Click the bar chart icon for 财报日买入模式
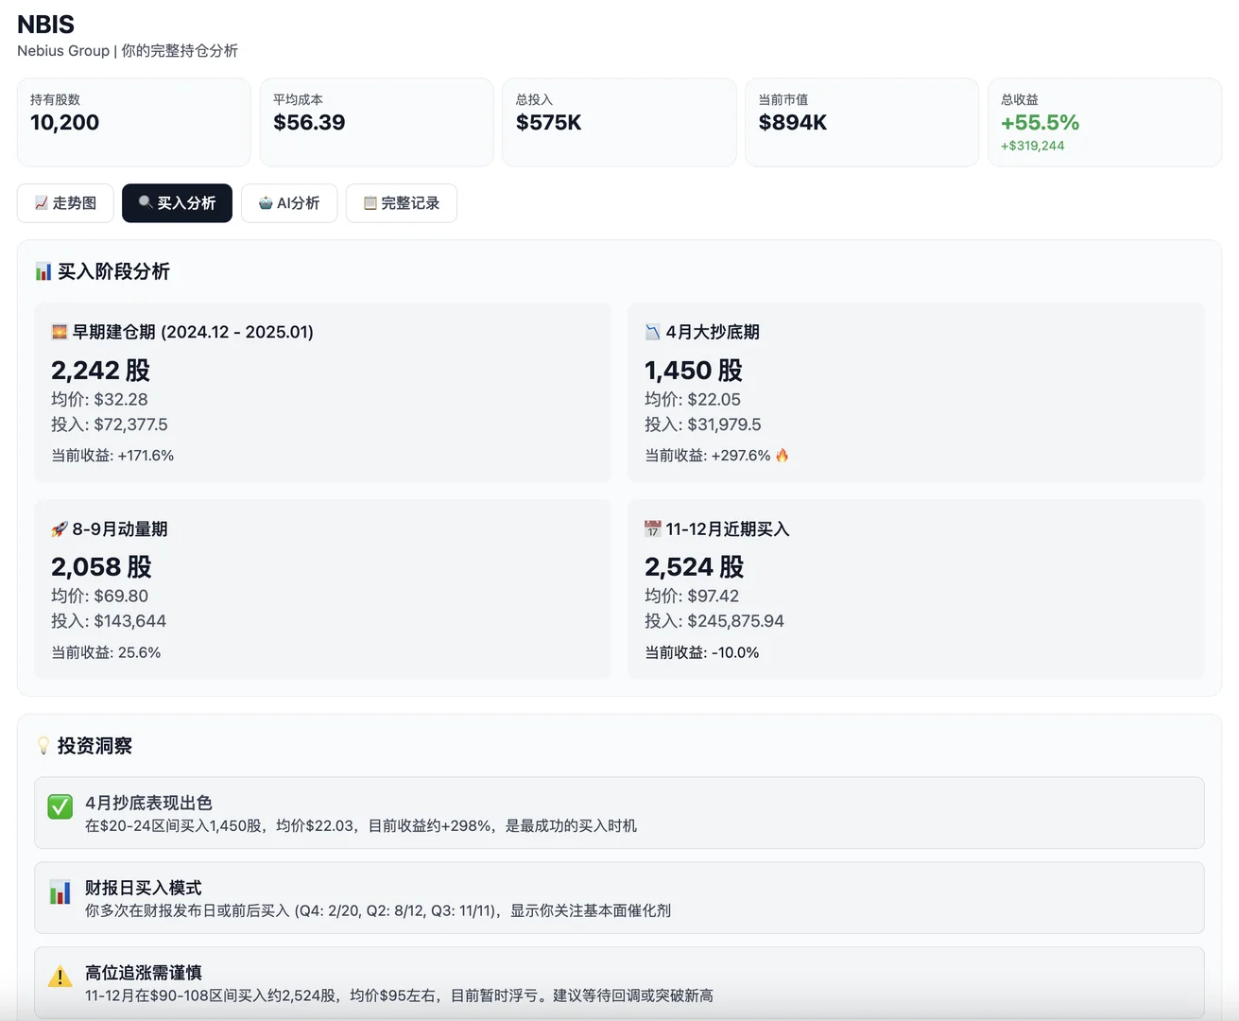Image resolution: width=1239 pixels, height=1021 pixels. pos(60,891)
